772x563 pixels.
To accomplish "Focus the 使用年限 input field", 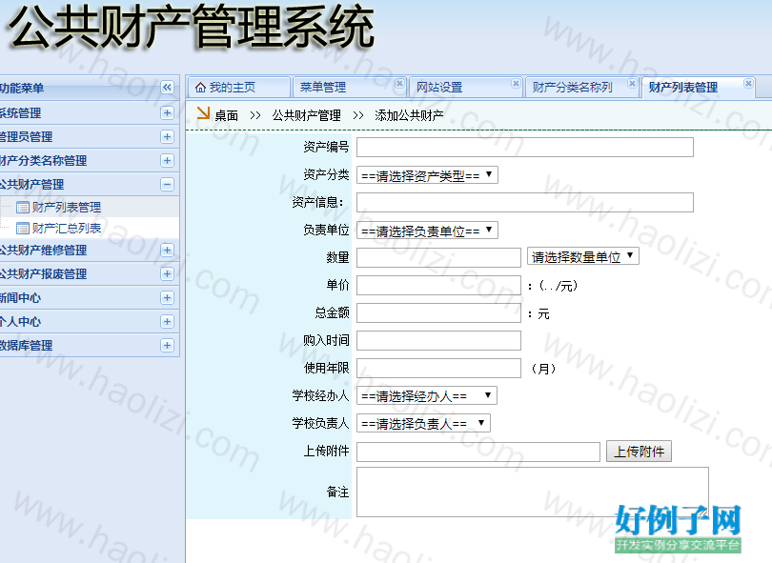I will coord(438,368).
